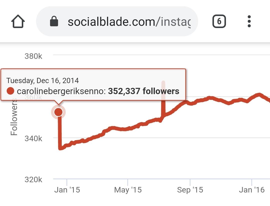Click the Followers axis title
The width and height of the screenshot is (270, 206).
[14, 117]
